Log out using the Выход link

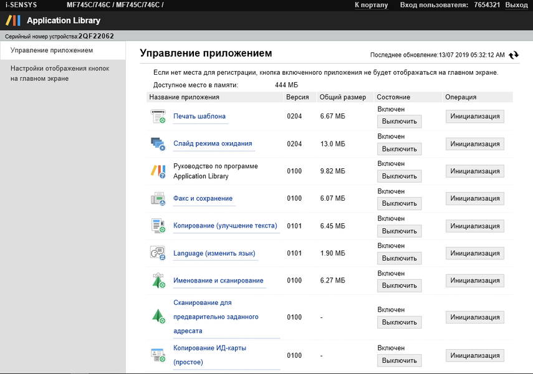click(x=516, y=5)
